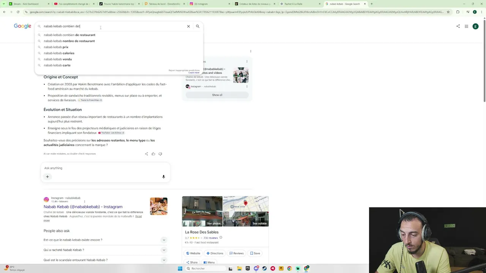Share the AI overview response

[x=146, y=154]
